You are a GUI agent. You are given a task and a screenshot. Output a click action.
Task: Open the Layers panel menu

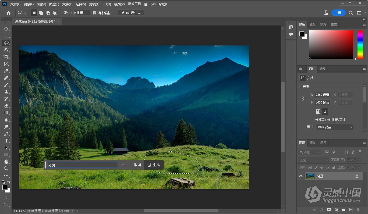(x=364, y=143)
